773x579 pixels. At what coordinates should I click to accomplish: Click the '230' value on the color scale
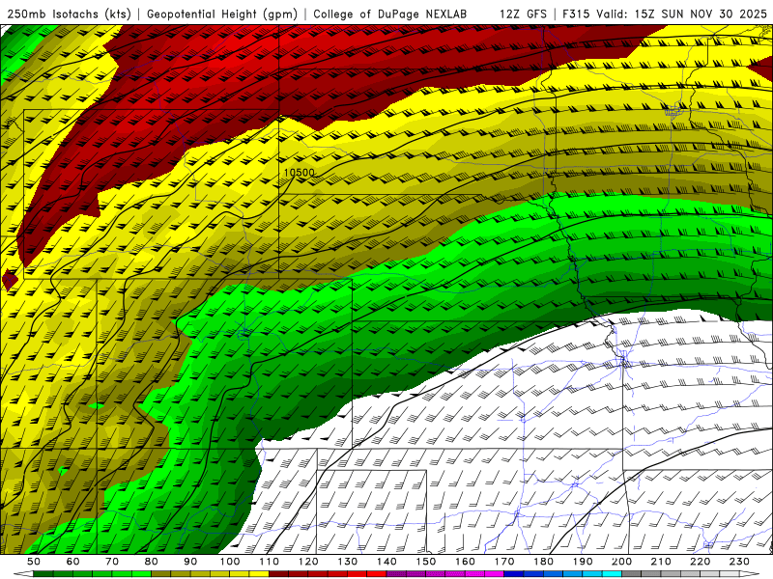tap(740, 562)
